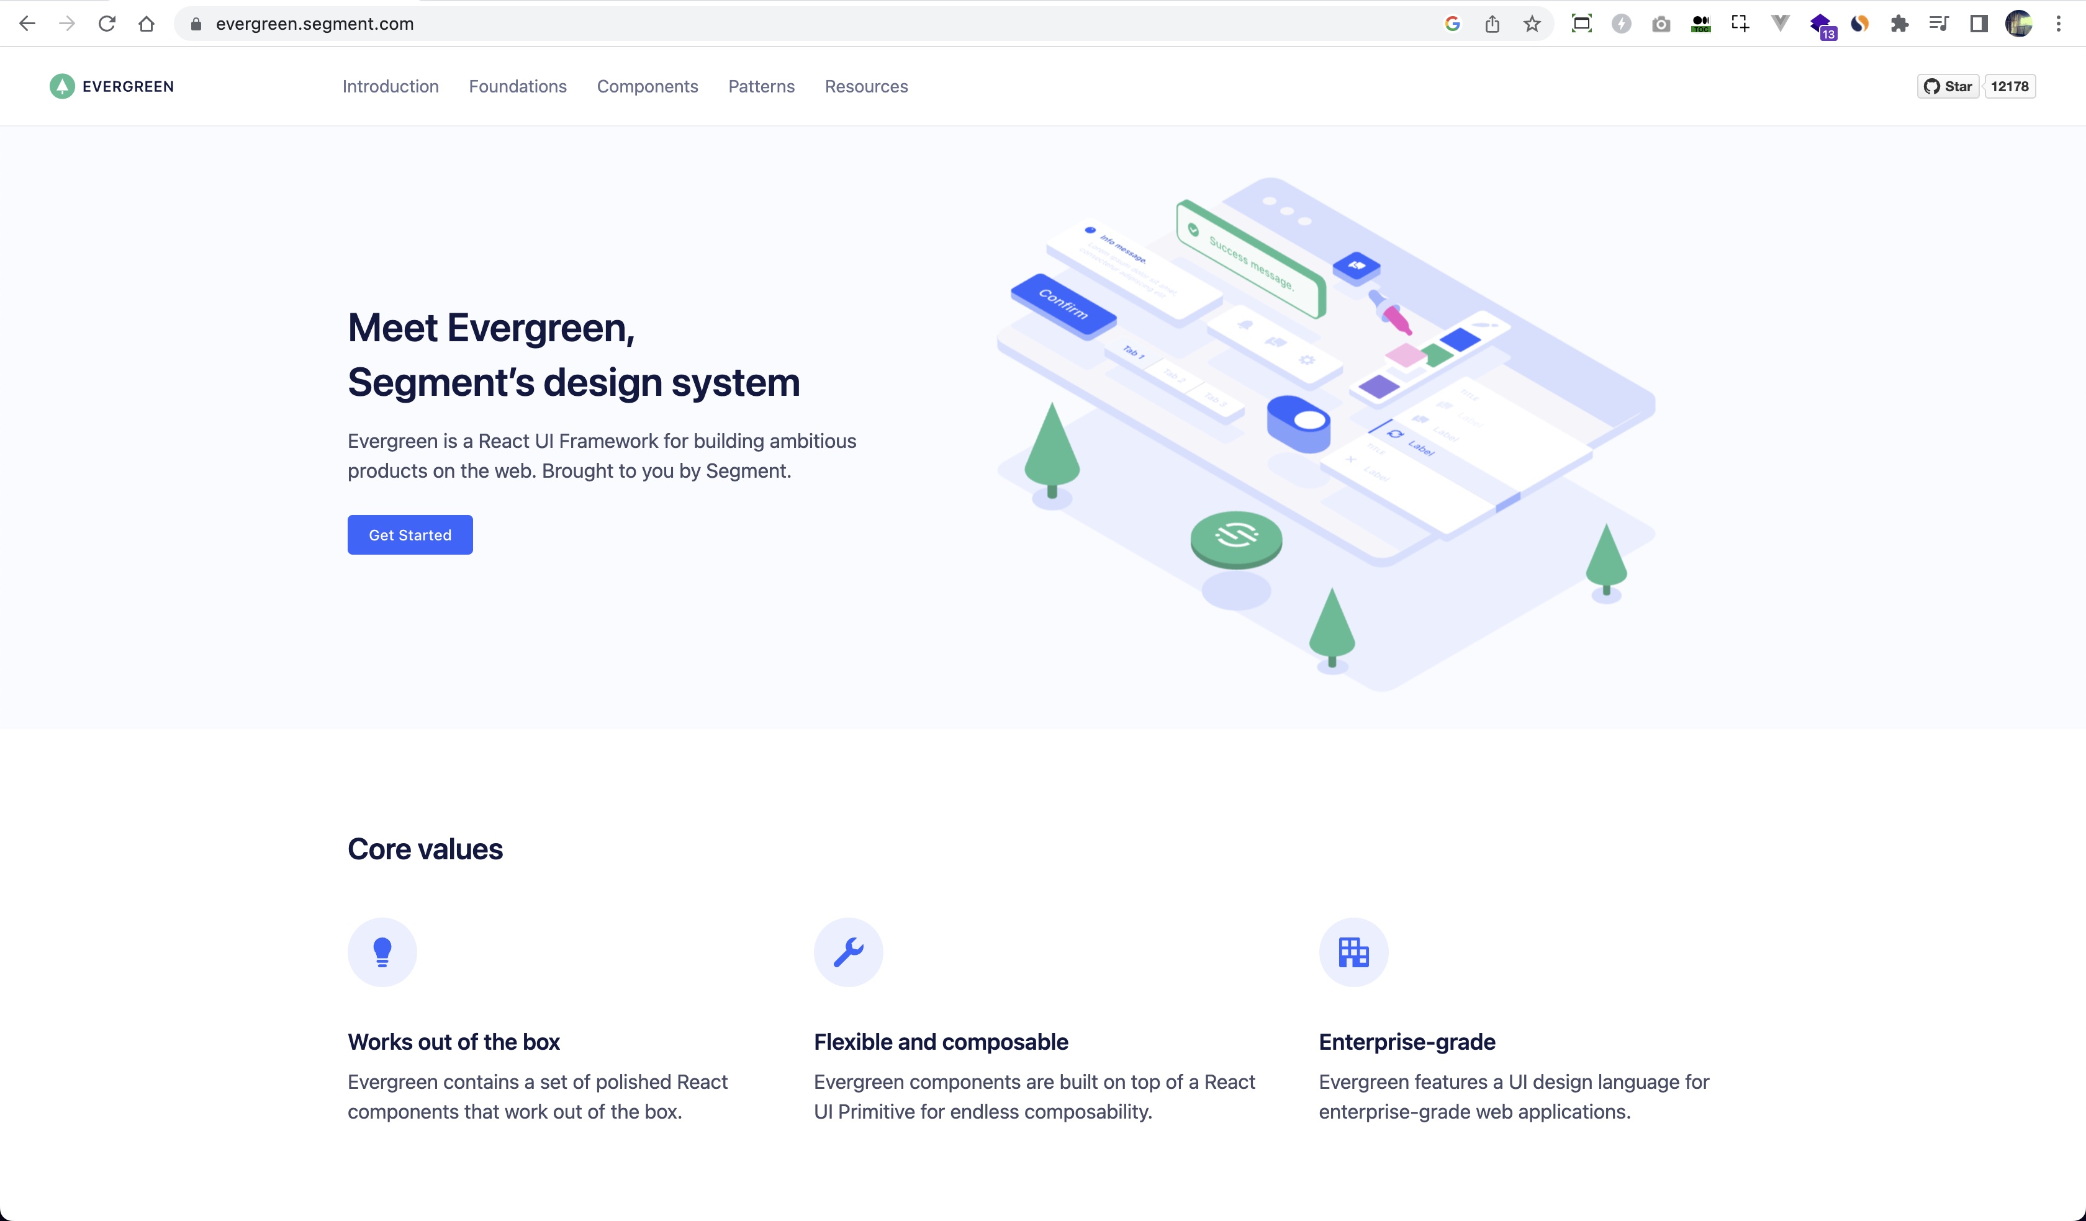Click the browser forward arrow

coord(67,24)
